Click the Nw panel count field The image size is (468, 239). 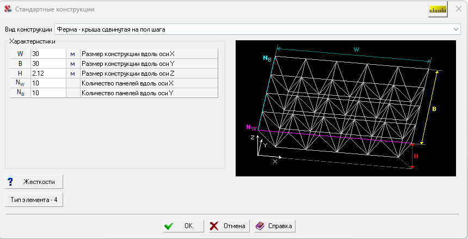pos(48,83)
